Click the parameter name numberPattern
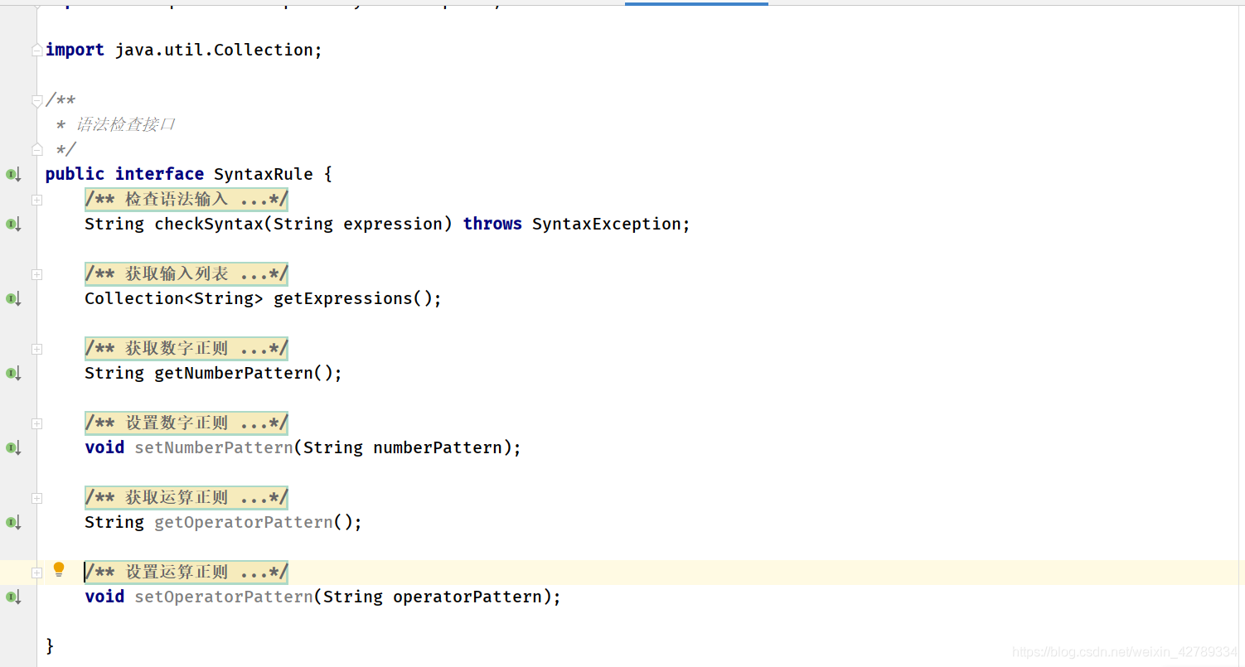Image resolution: width=1245 pixels, height=667 pixels. pyautogui.click(x=438, y=447)
